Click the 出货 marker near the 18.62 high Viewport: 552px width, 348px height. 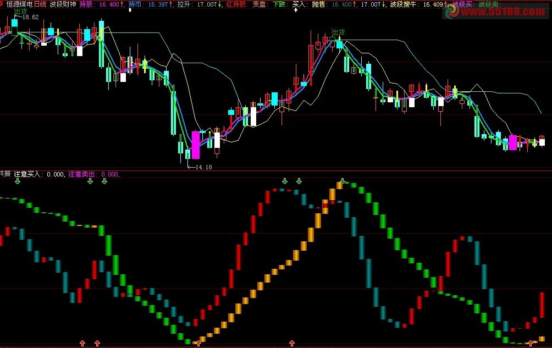tap(20, 12)
